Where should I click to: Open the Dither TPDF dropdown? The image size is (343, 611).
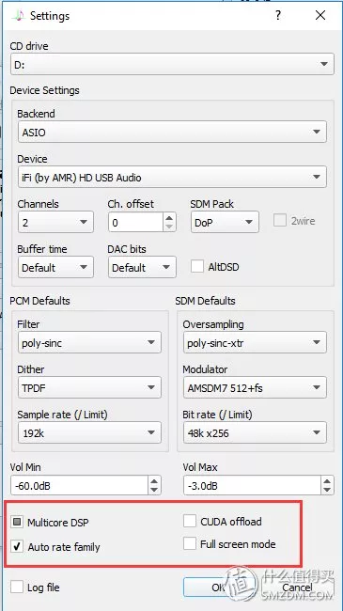[x=89, y=387]
